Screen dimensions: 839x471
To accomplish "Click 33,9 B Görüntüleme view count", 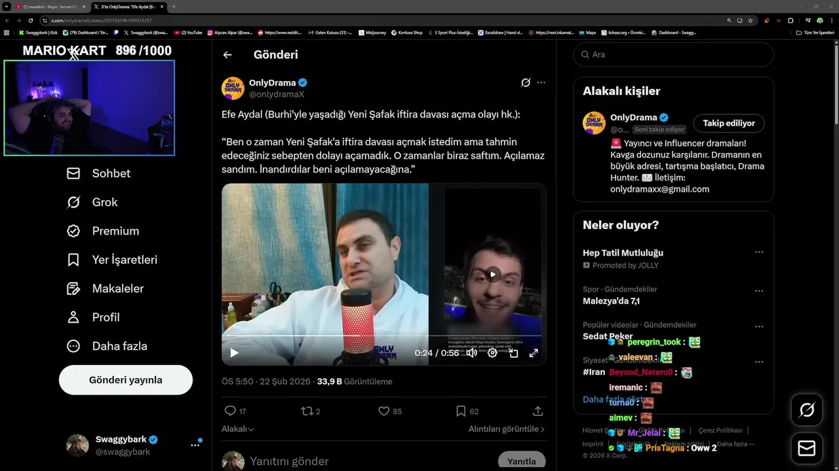I will click(x=355, y=381).
